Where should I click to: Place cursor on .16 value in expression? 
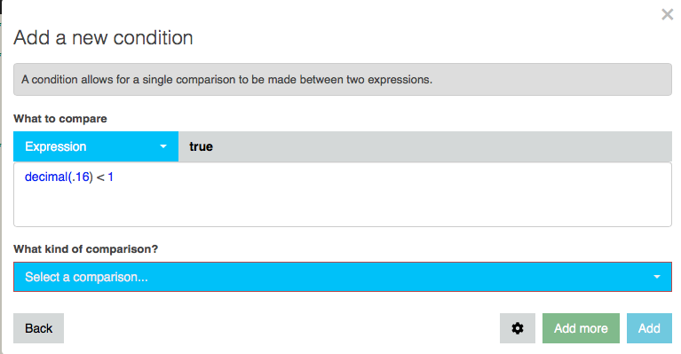tap(81, 177)
